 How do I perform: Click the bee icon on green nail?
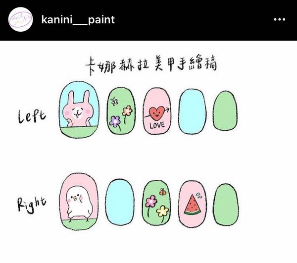[162, 192]
